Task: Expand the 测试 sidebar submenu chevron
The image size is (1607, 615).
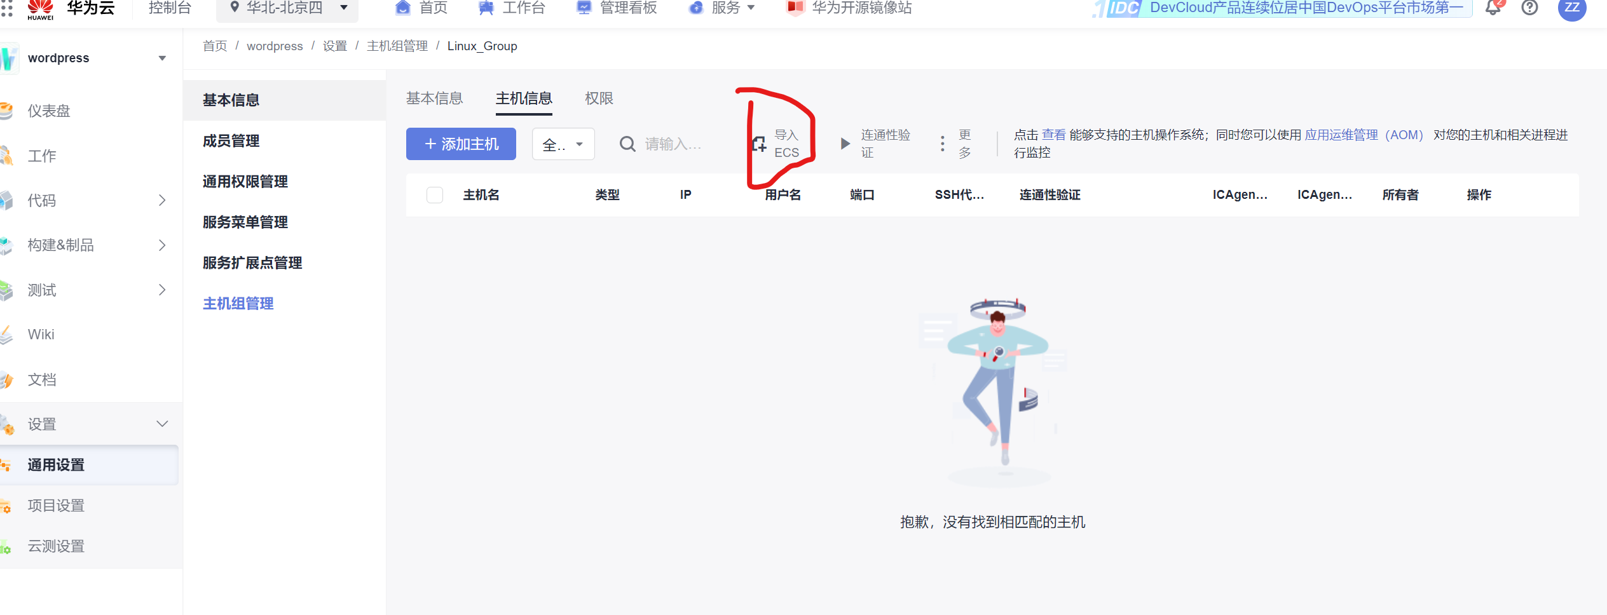Action: pyautogui.click(x=162, y=290)
